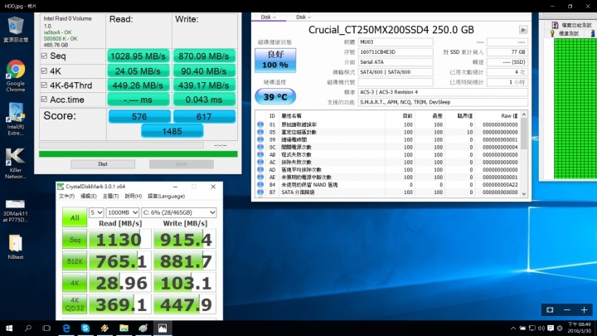
Task: Click the blue status dot for attribute 01
Action: click(260, 124)
